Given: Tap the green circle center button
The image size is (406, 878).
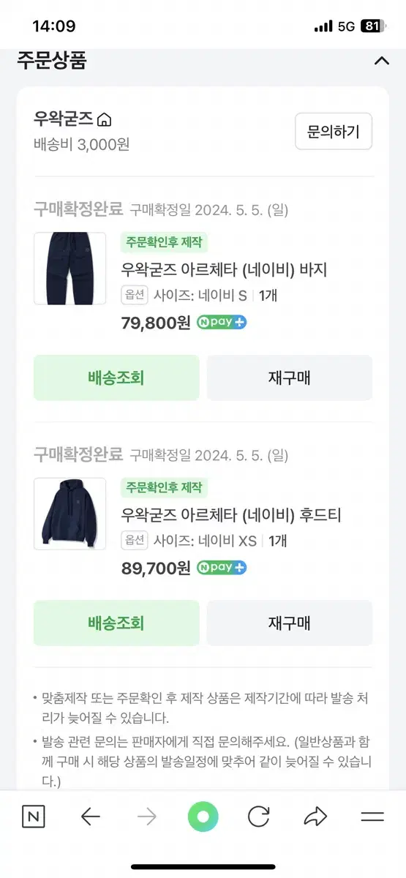Looking at the screenshot, I should [x=203, y=817].
